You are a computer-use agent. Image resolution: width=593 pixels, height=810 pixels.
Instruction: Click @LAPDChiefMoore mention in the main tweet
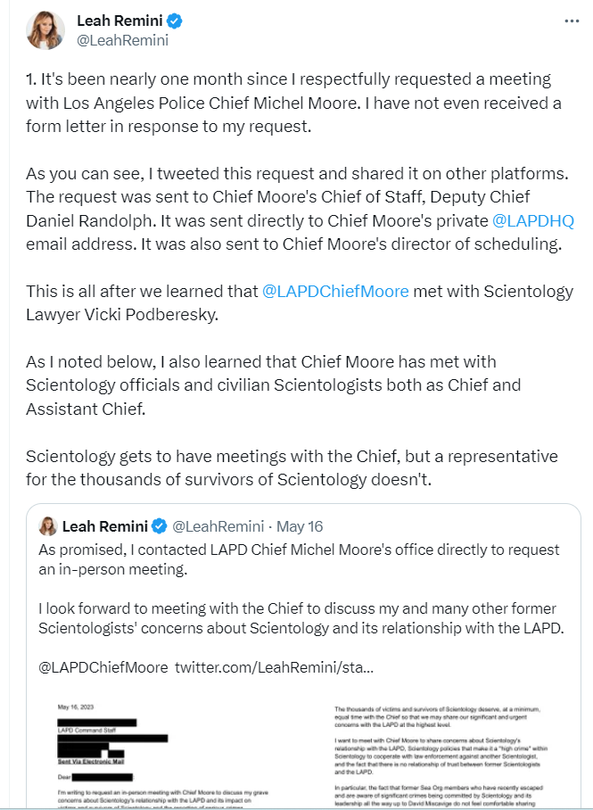pos(335,292)
